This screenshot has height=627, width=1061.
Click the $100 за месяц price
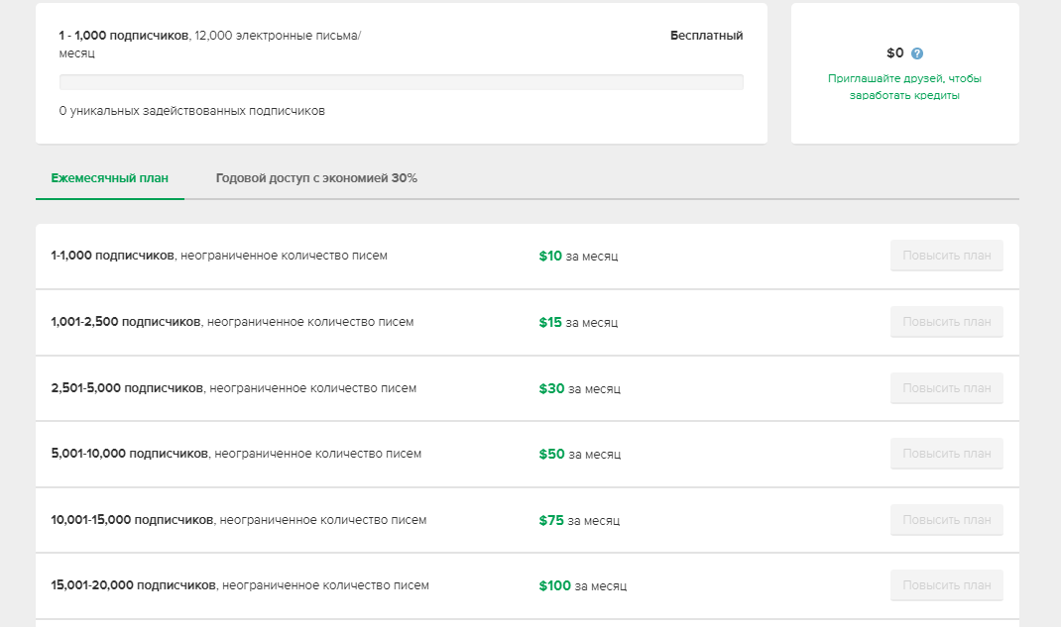[583, 585]
